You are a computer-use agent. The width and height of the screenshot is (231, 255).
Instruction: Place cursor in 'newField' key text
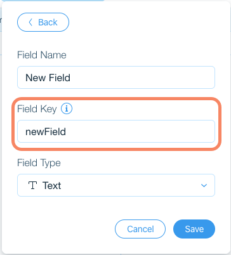[x=46, y=131]
